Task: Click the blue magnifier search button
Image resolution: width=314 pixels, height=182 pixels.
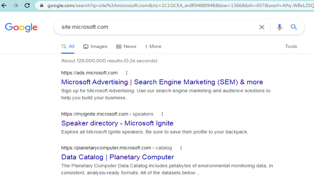Action: [x=294, y=27]
